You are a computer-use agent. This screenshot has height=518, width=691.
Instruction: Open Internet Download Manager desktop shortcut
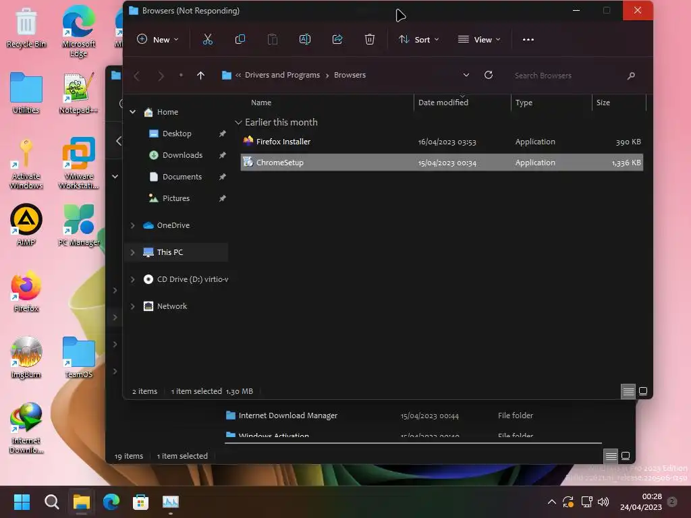pos(26,428)
